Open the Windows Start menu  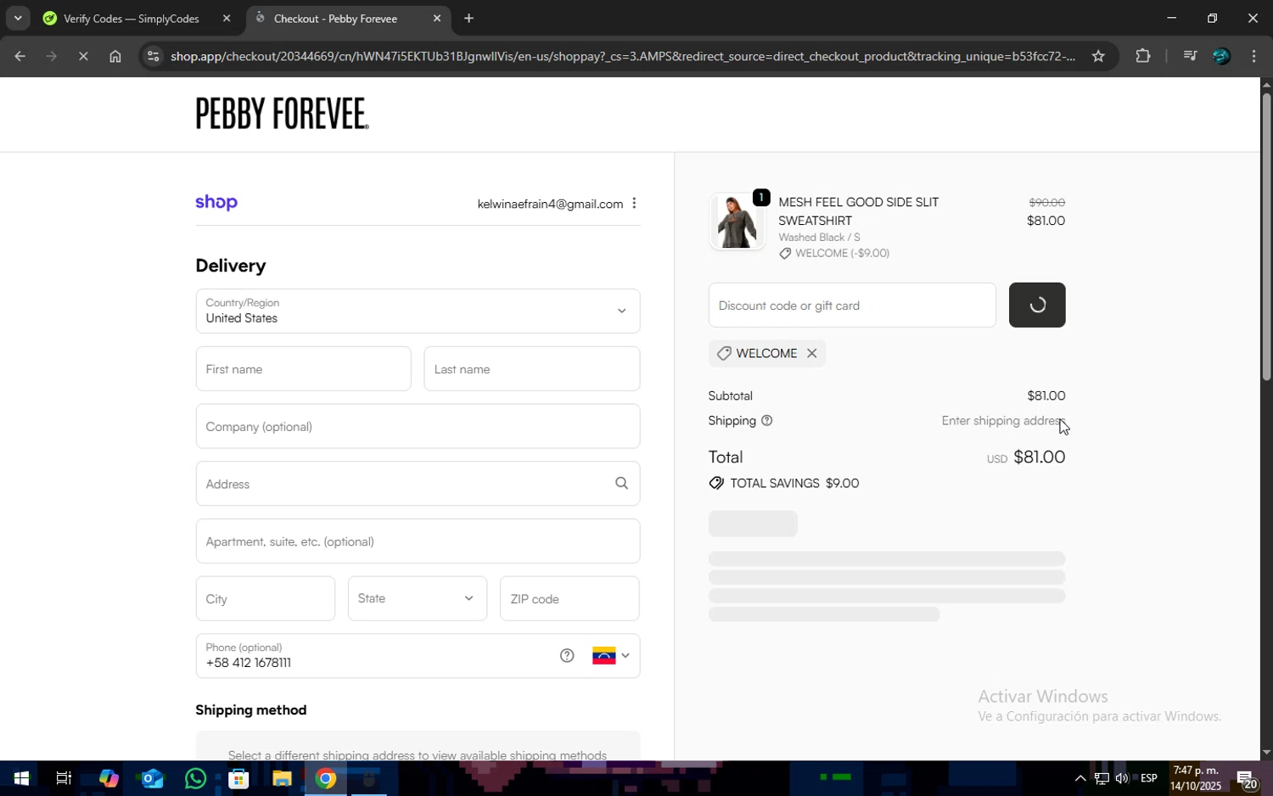click(x=20, y=778)
